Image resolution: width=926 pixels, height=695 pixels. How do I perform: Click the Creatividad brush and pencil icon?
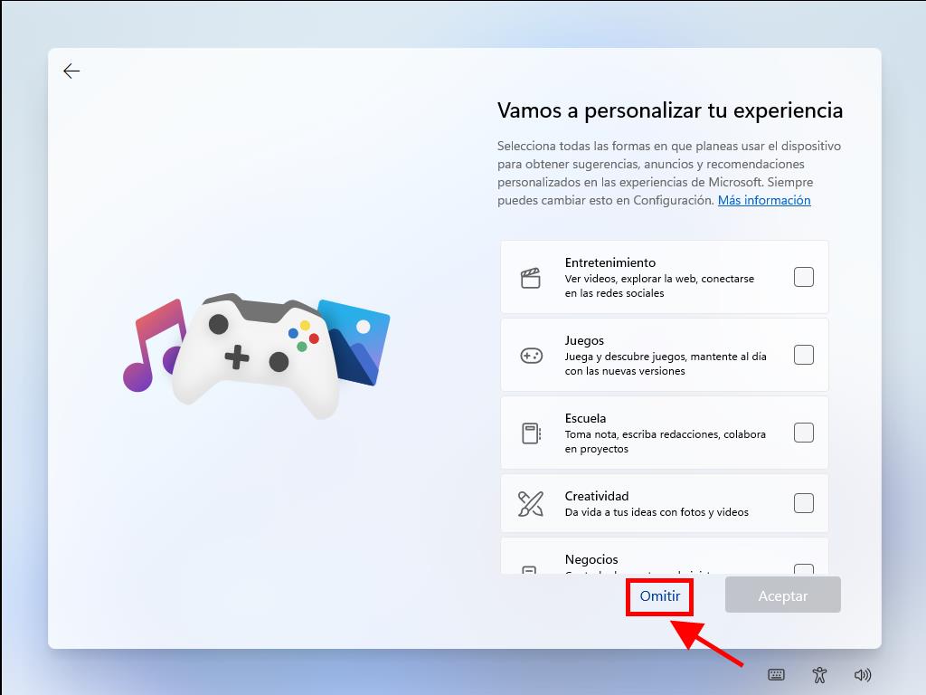pyautogui.click(x=531, y=503)
